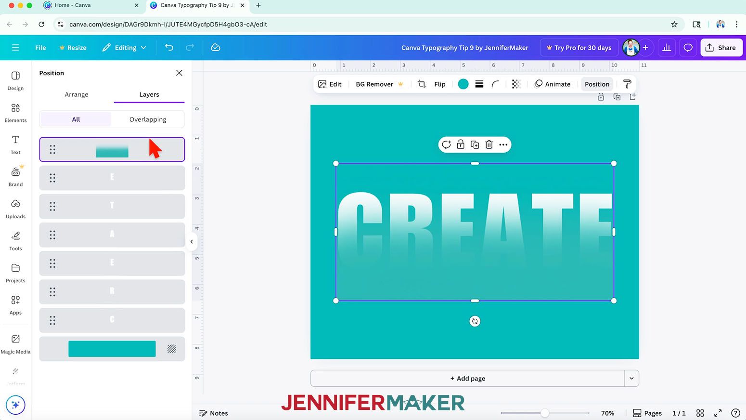Open the Uploads sidebar panel
Screen dimensions: 746x420
point(15,209)
